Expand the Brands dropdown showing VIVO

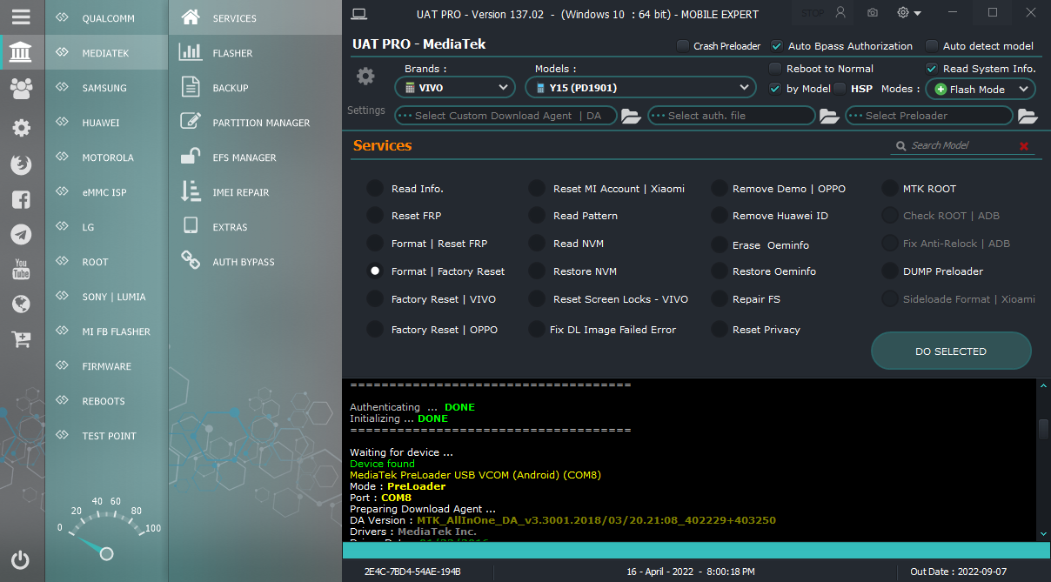coord(455,88)
